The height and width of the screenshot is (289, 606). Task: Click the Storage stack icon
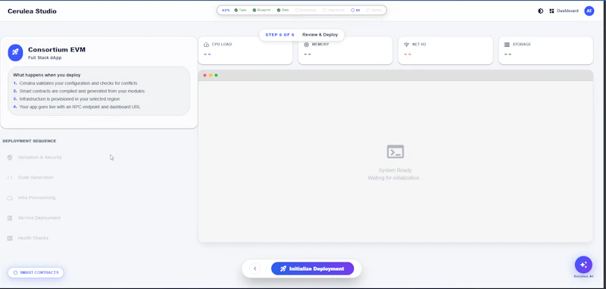(507, 45)
